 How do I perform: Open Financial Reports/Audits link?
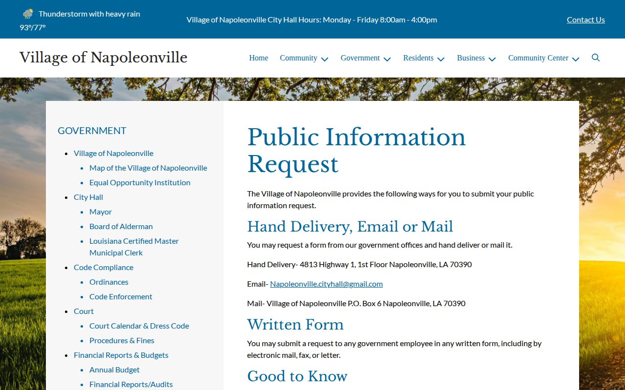pyautogui.click(x=131, y=384)
